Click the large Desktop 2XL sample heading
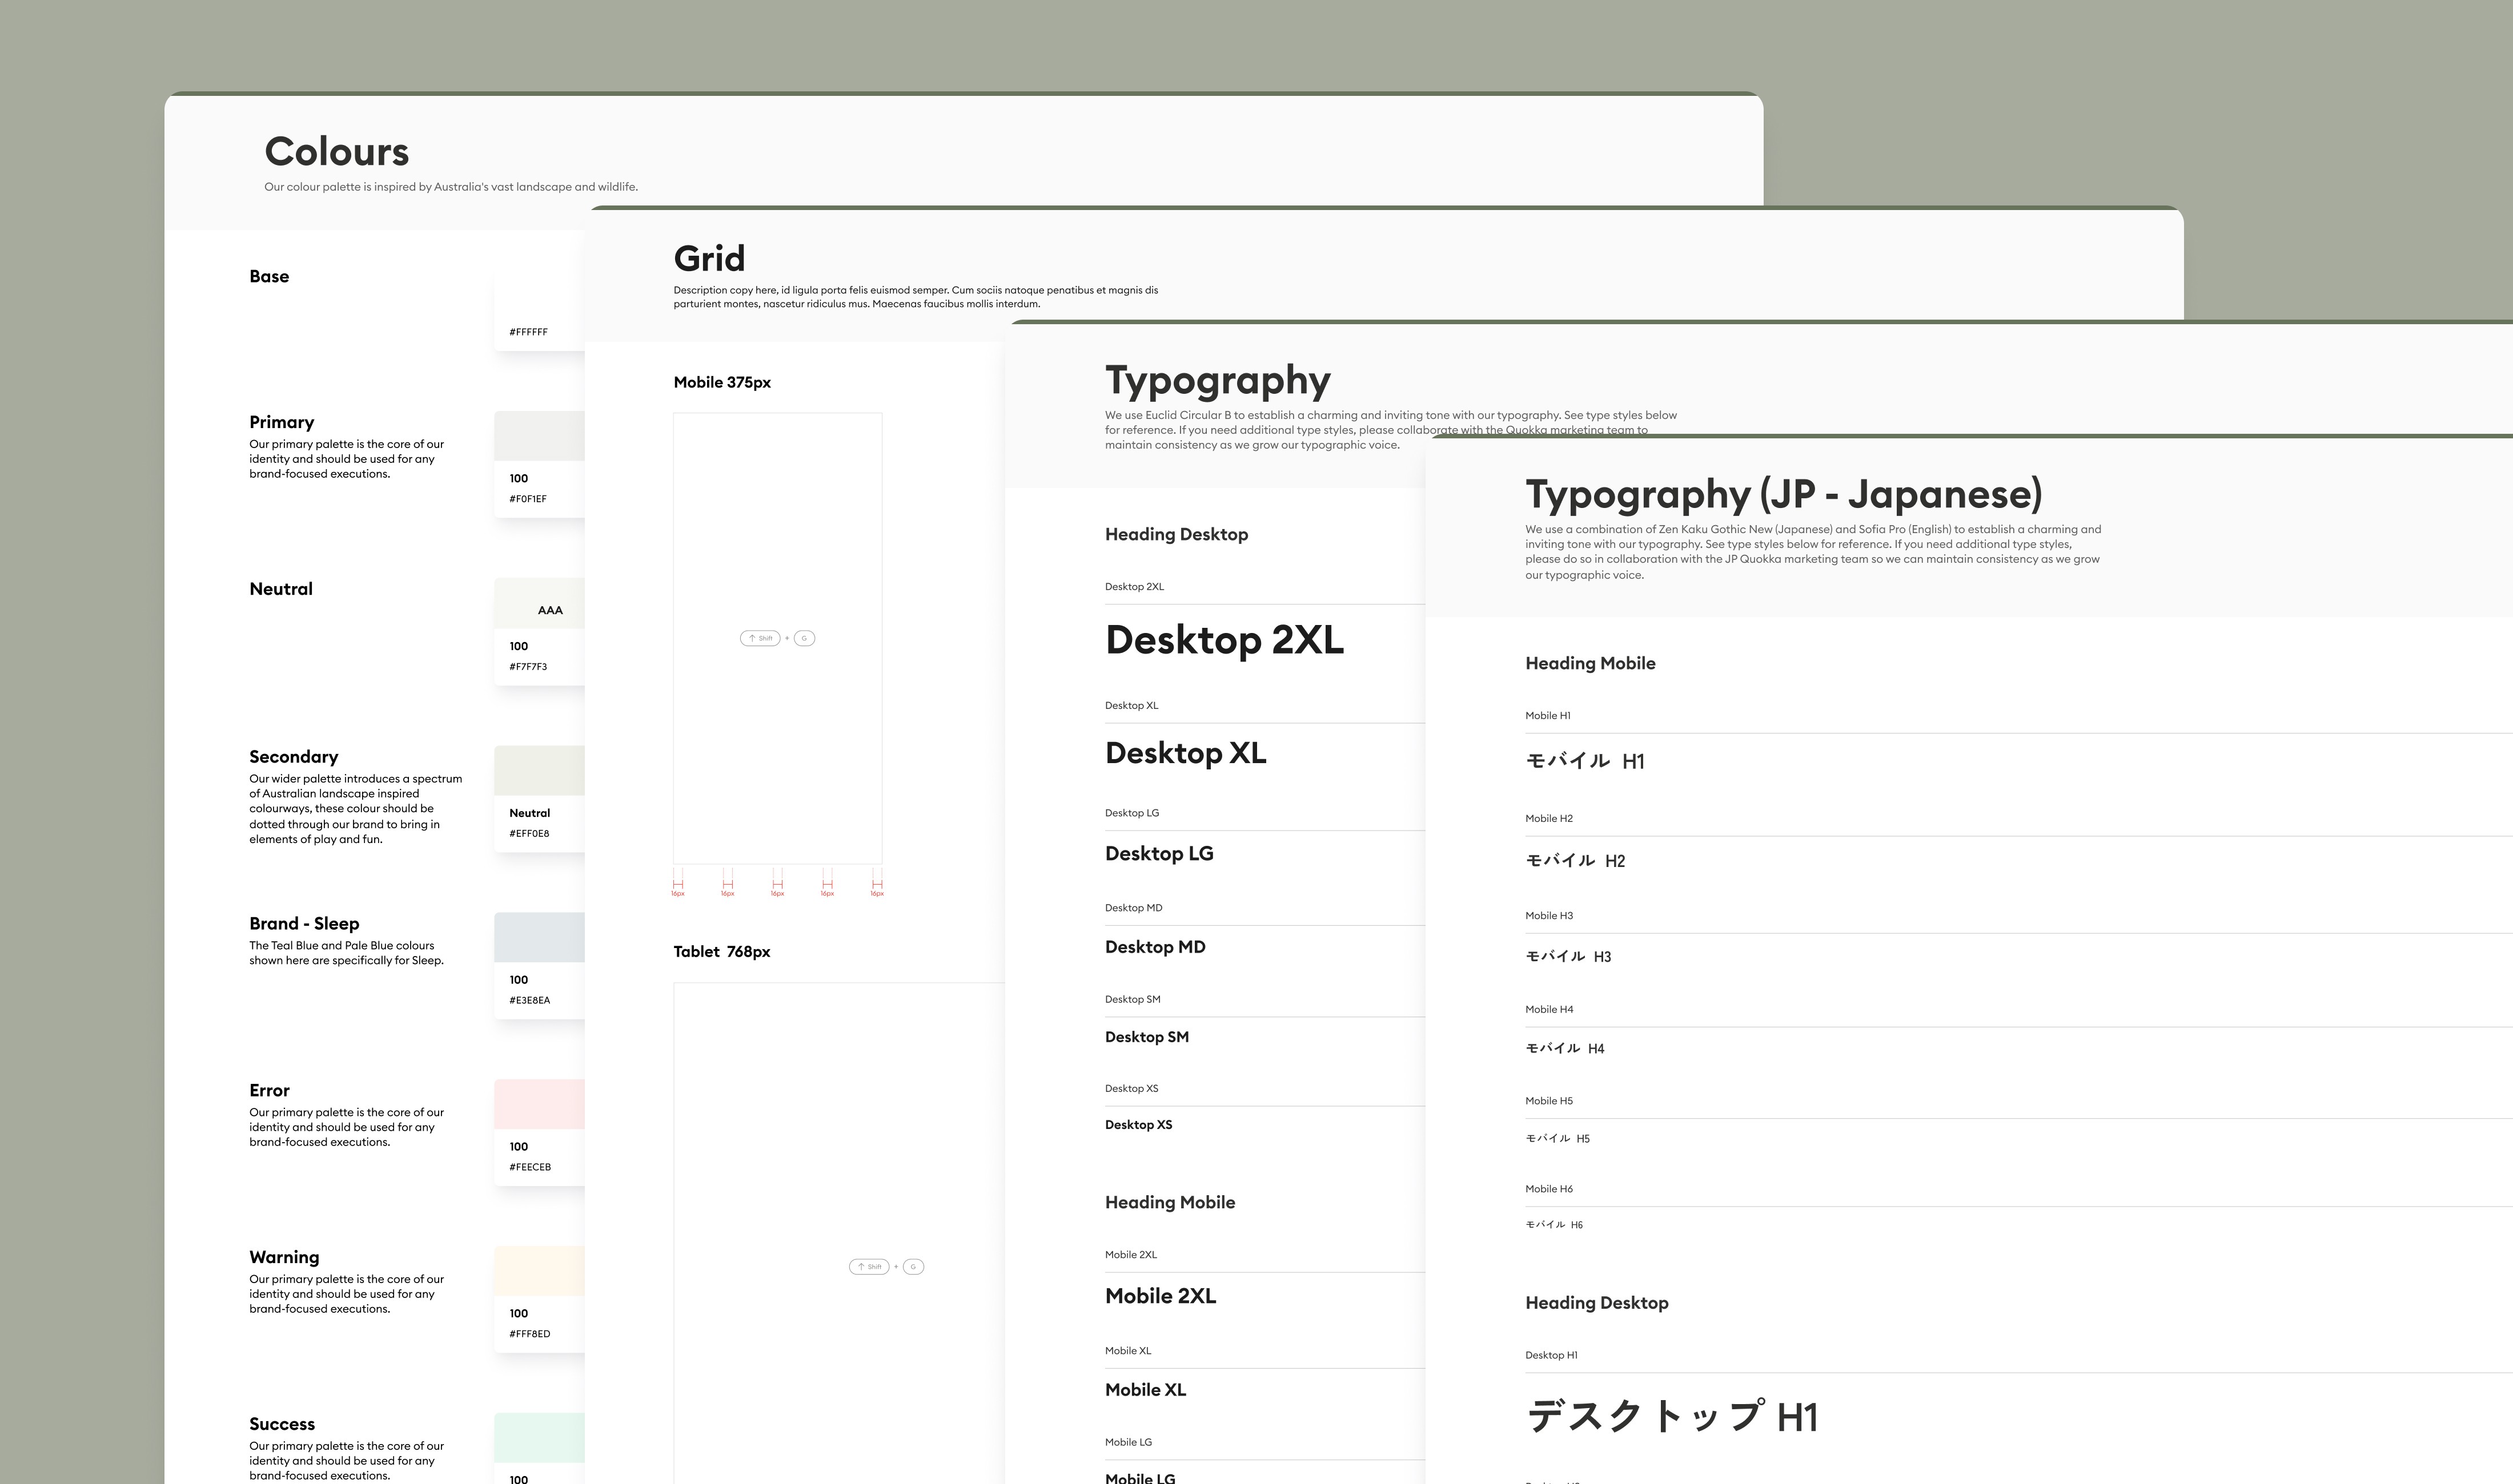Viewport: 2513px width, 1484px height. point(1225,641)
